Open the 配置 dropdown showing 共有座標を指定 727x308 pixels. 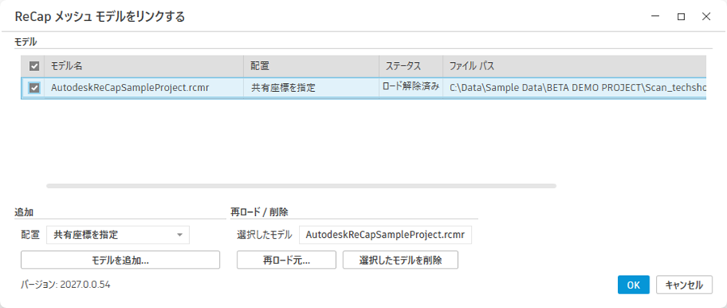tap(118, 235)
